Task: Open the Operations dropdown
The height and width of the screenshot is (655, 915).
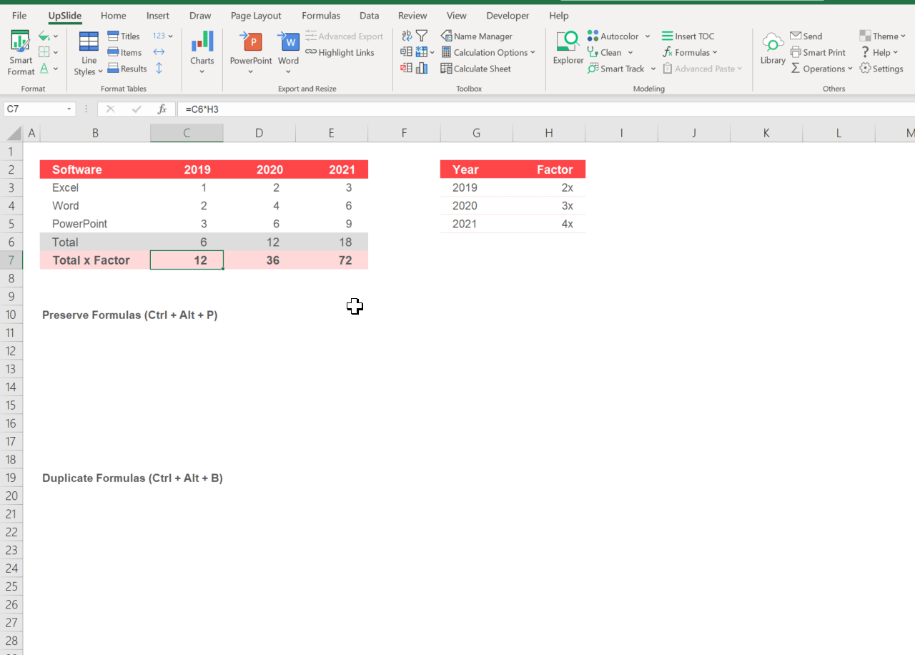Action: (821, 69)
